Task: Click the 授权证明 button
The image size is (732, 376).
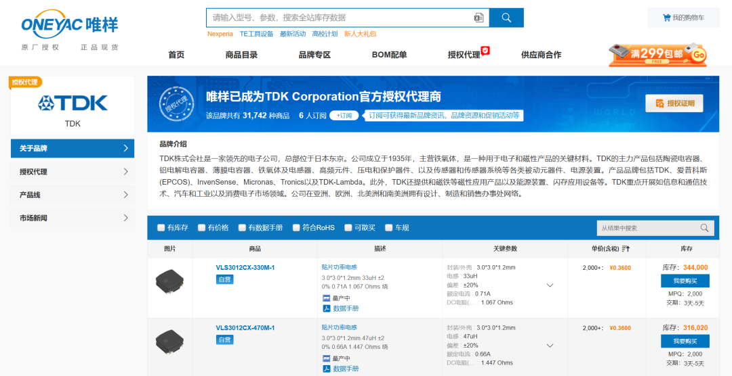Action: point(674,103)
